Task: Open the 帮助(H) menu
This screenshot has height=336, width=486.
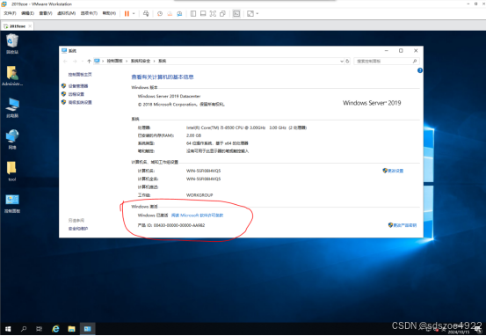Action: coord(109,13)
